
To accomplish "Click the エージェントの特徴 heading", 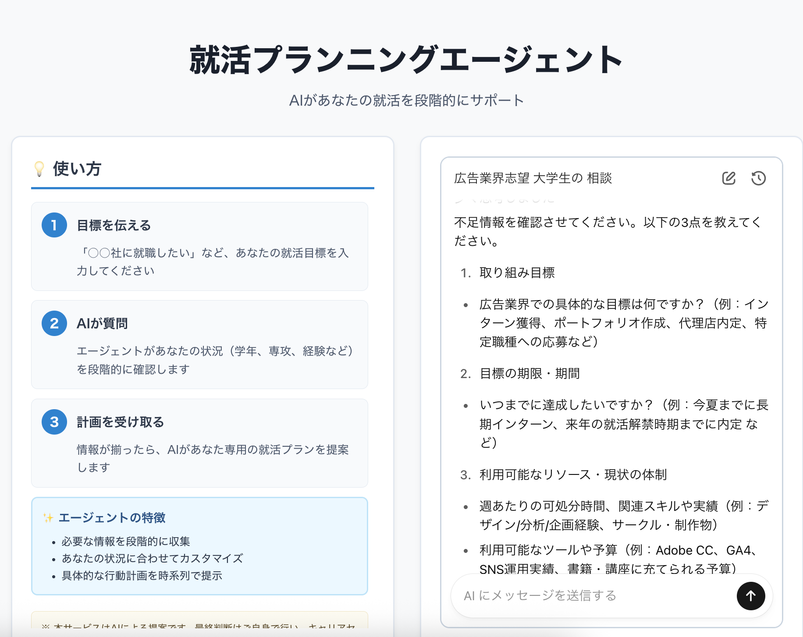I will pos(112,518).
